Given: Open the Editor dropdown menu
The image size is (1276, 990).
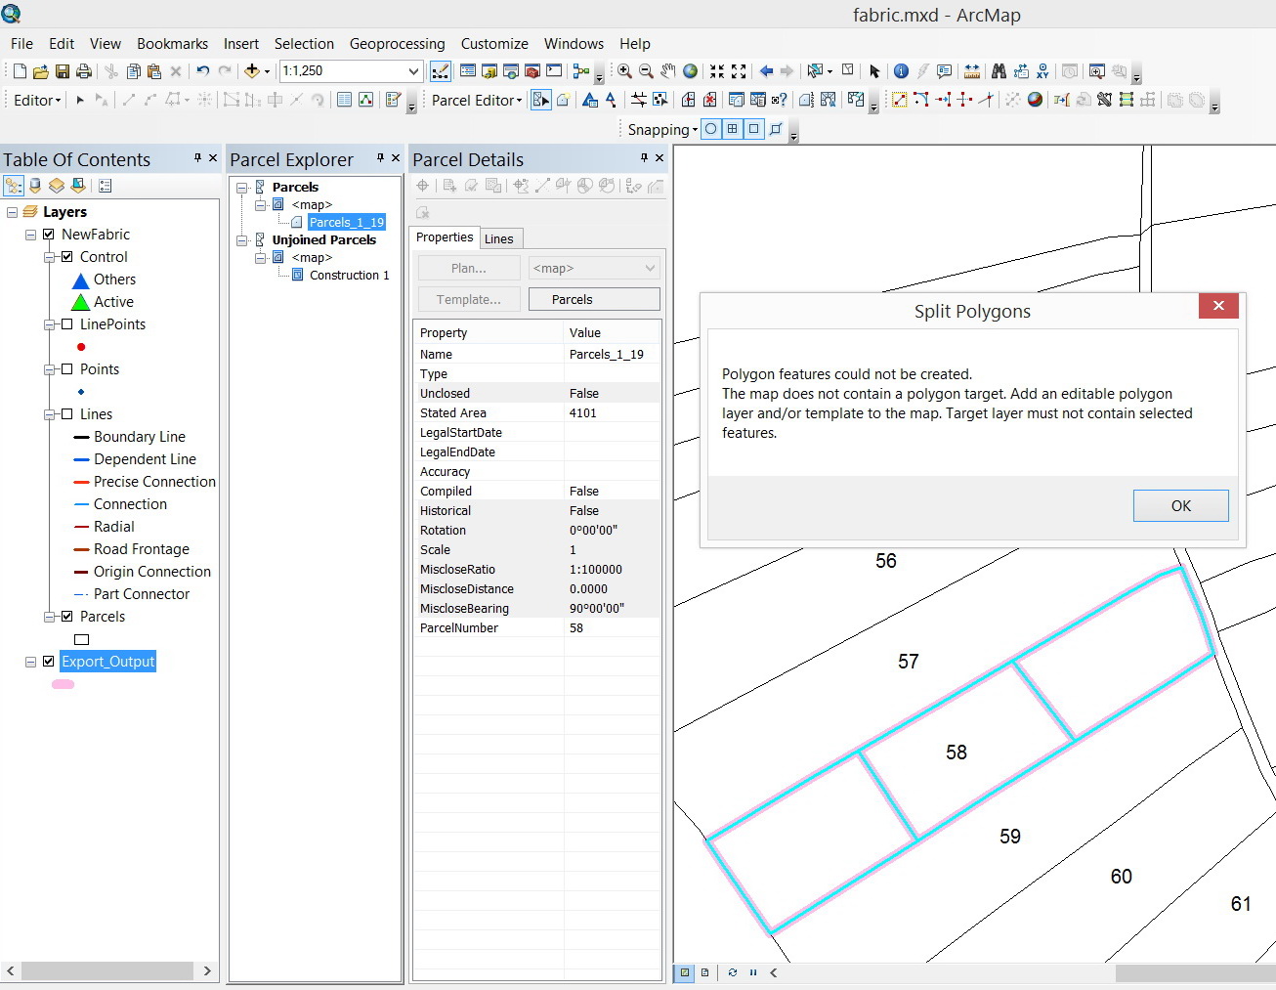Looking at the screenshot, I should [x=37, y=100].
